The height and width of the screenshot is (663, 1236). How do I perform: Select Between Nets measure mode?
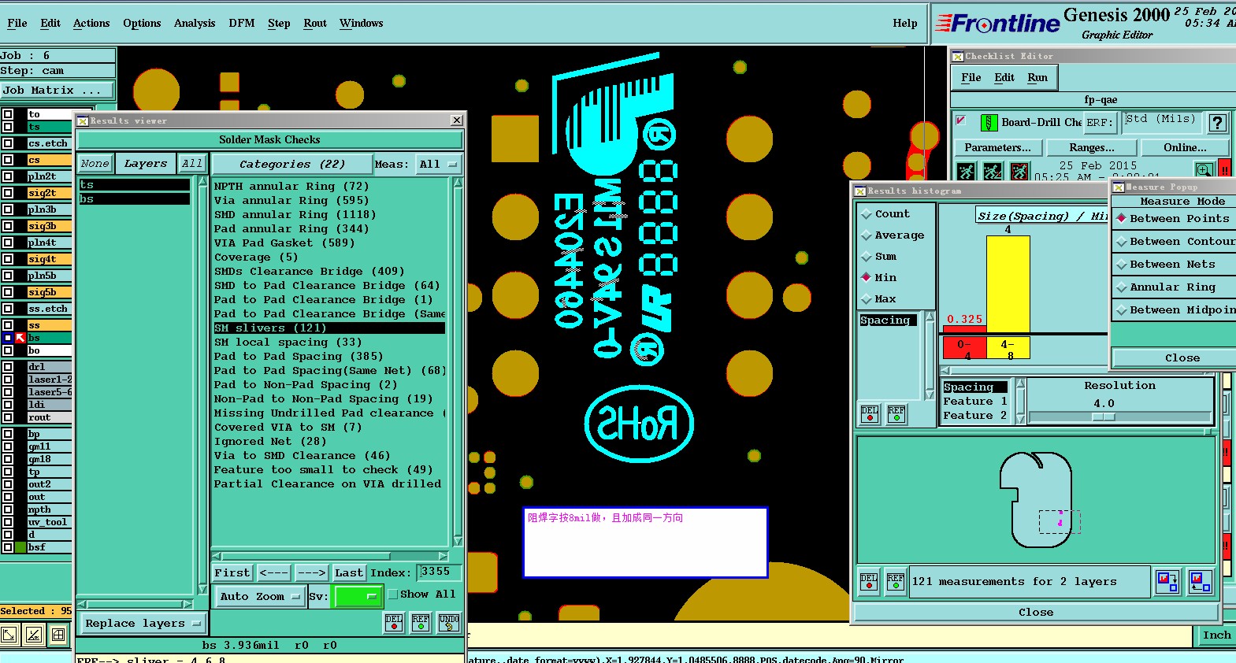click(x=1122, y=265)
